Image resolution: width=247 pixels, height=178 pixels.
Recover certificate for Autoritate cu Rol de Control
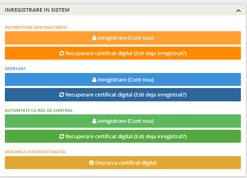pos(123,136)
